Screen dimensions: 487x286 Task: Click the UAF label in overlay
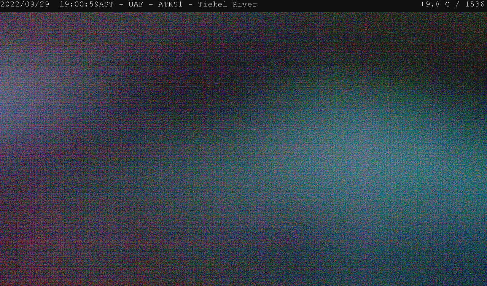coord(136,5)
